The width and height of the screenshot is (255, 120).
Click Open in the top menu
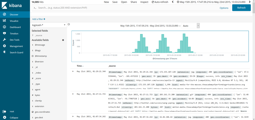[124, 2]
